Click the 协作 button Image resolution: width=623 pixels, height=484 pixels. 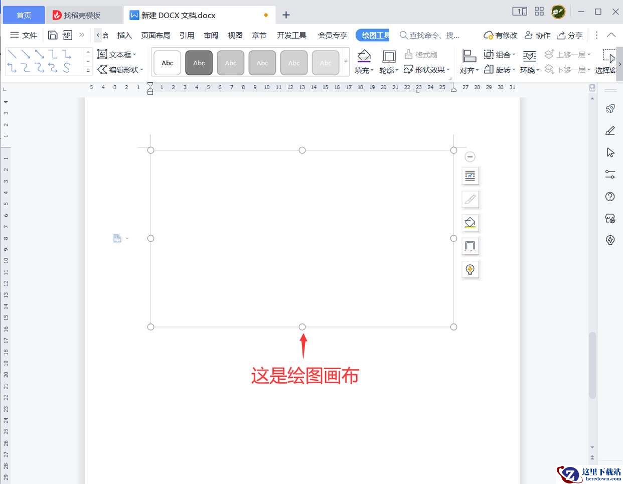[538, 35]
